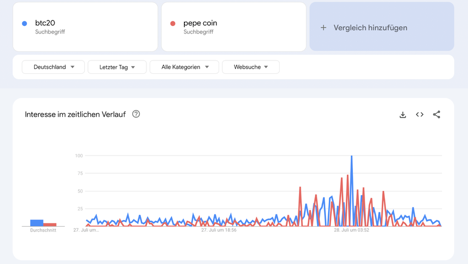Screen dimensions: 468x264
Task: Expand the Websuche search type dropdown
Action: [x=251, y=67]
